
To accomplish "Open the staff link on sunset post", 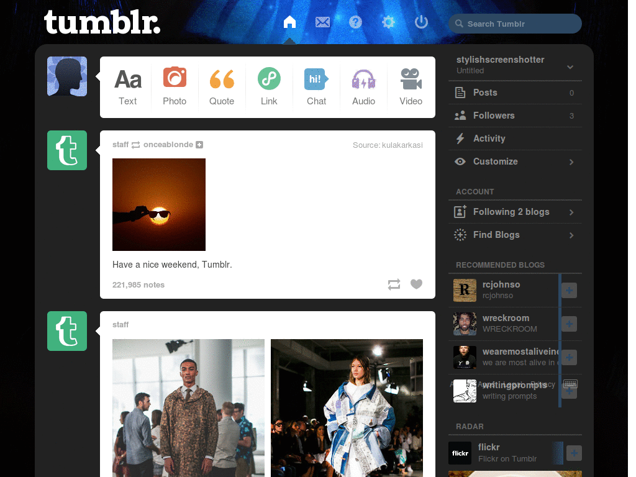I will coord(120,145).
